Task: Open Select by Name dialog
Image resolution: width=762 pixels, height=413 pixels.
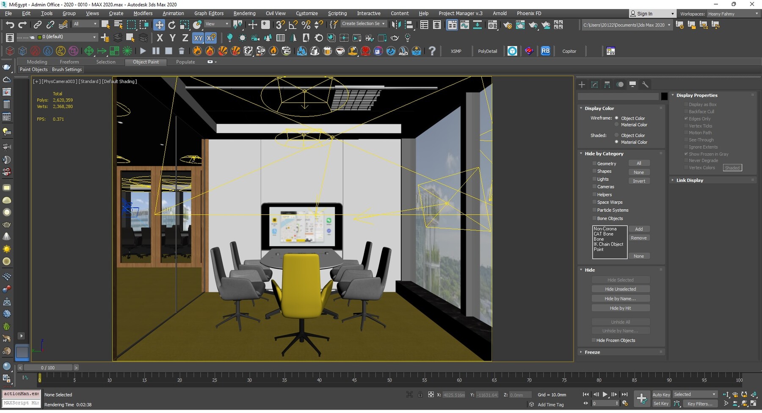Action: [x=118, y=25]
